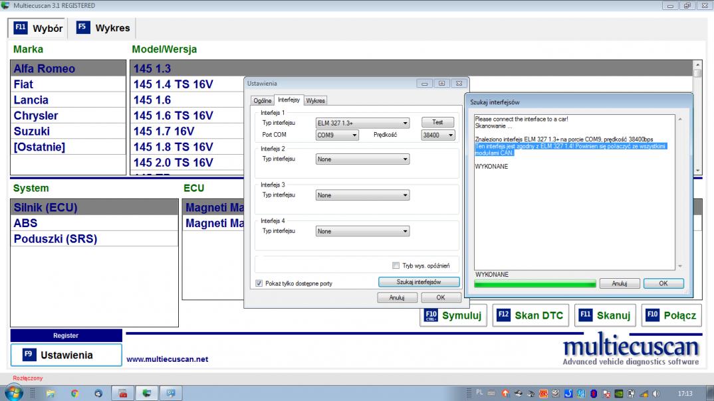Image resolution: width=714 pixels, height=401 pixels.
Task: Switch to the Interfejsy tab
Action: point(289,100)
